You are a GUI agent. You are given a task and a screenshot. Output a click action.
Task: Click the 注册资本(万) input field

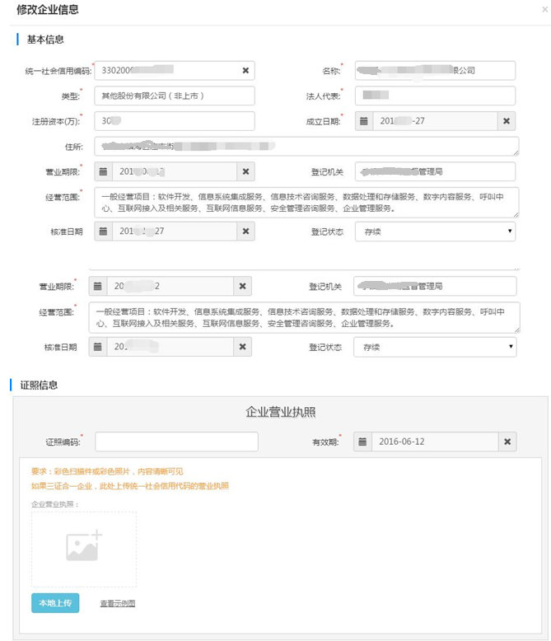click(x=175, y=121)
